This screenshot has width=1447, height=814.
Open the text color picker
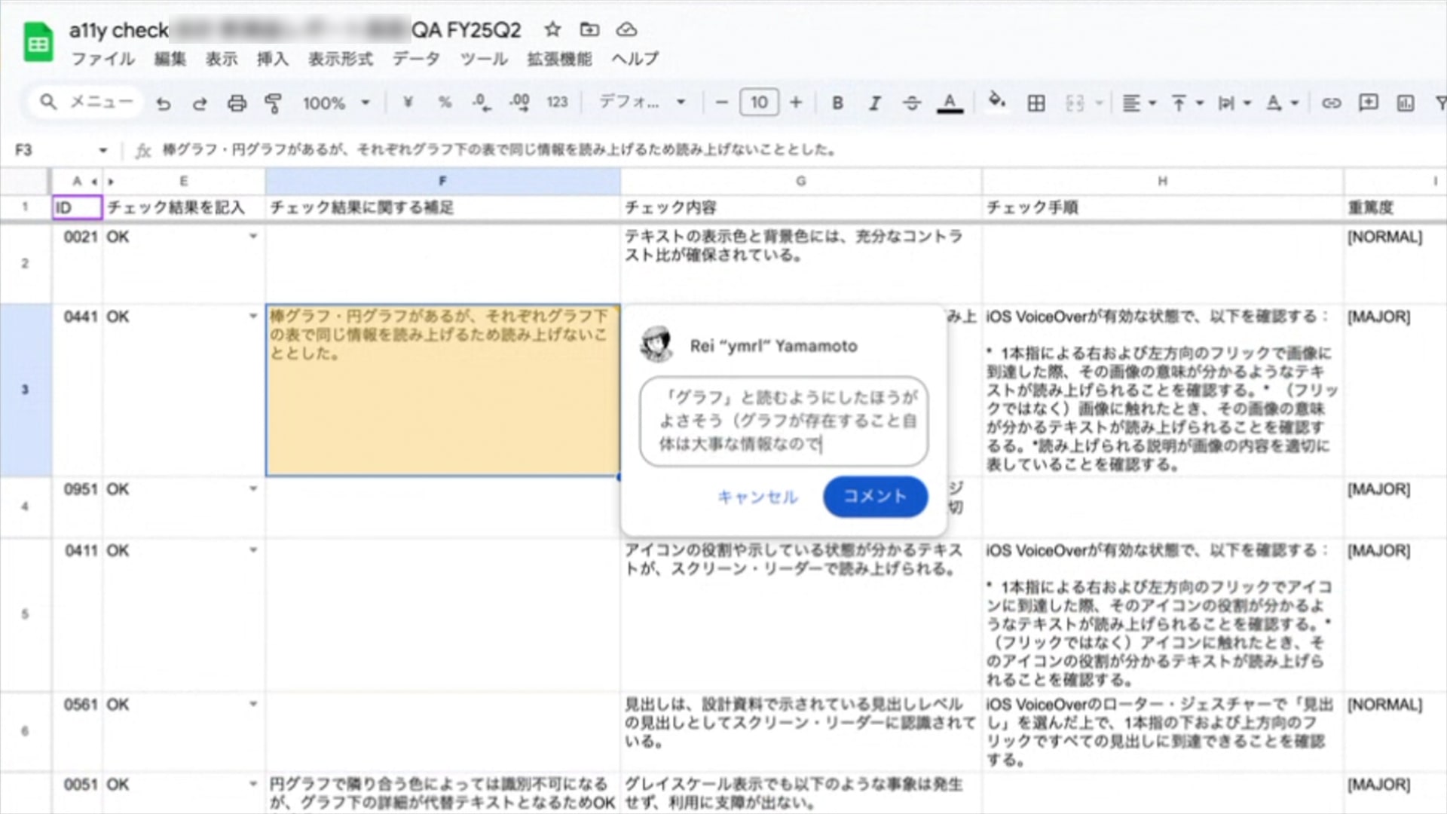point(950,103)
